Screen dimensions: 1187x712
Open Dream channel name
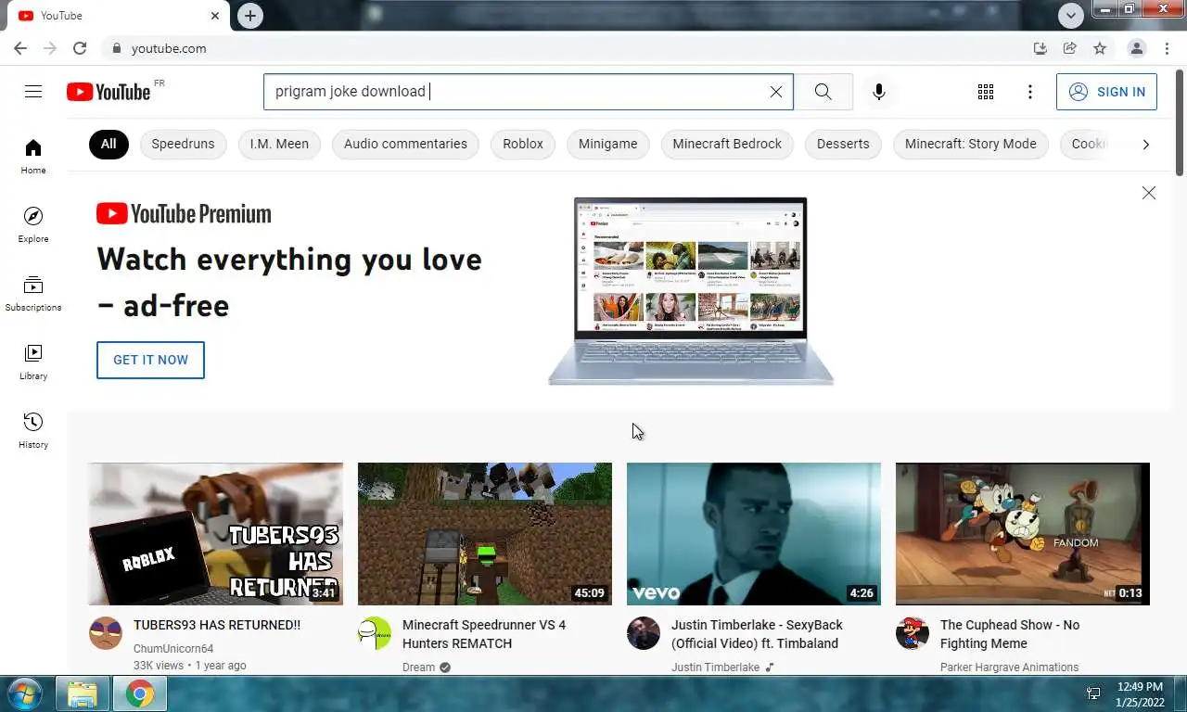click(x=420, y=667)
